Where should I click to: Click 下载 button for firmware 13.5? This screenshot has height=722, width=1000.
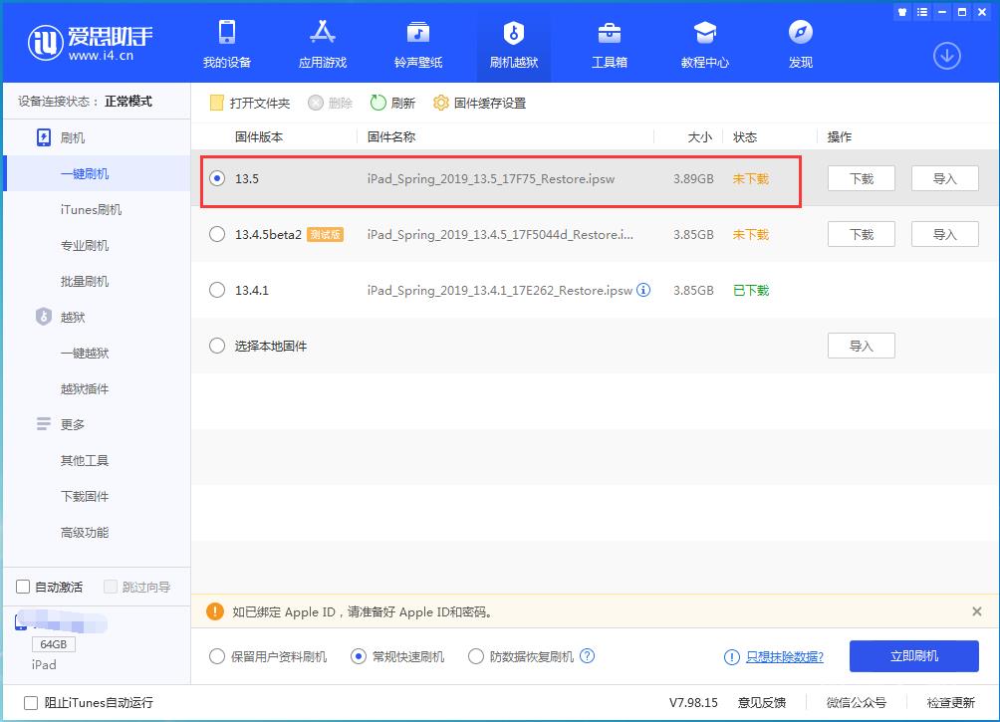(860, 178)
